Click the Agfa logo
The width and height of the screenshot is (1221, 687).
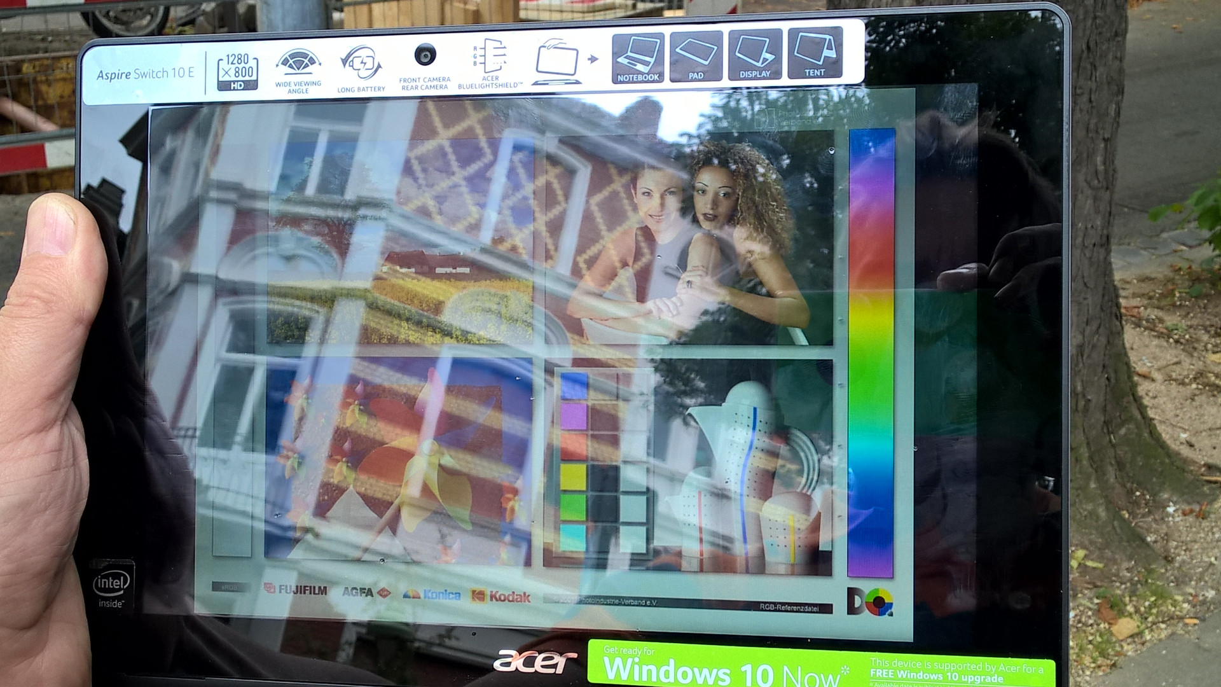(x=366, y=592)
